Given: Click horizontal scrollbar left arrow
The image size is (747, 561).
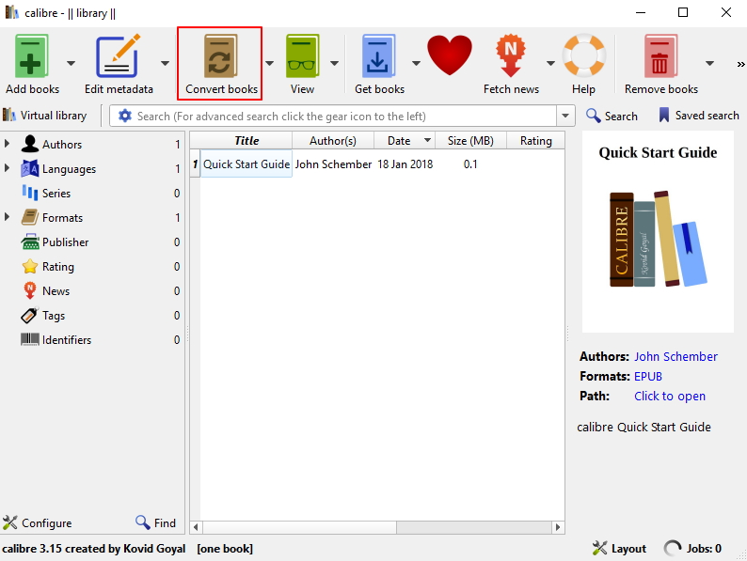Looking at the screenshot, I should point(196,527).
